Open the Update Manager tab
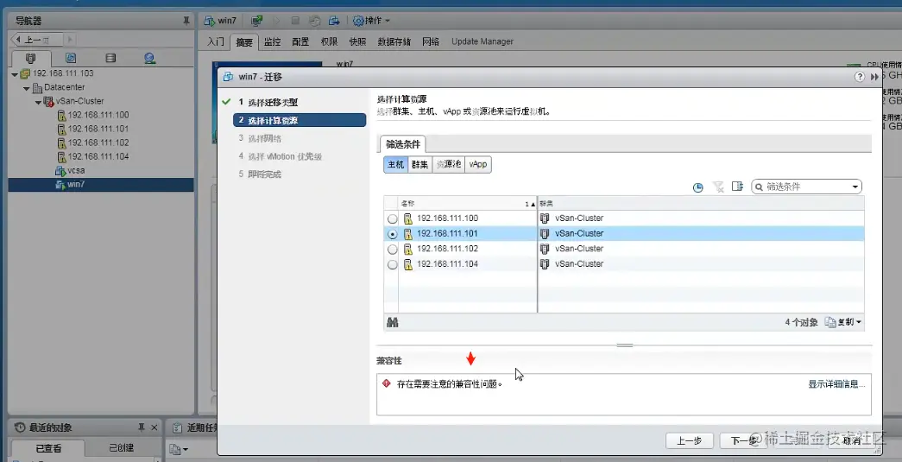902x462 pixels. (482, 41)
